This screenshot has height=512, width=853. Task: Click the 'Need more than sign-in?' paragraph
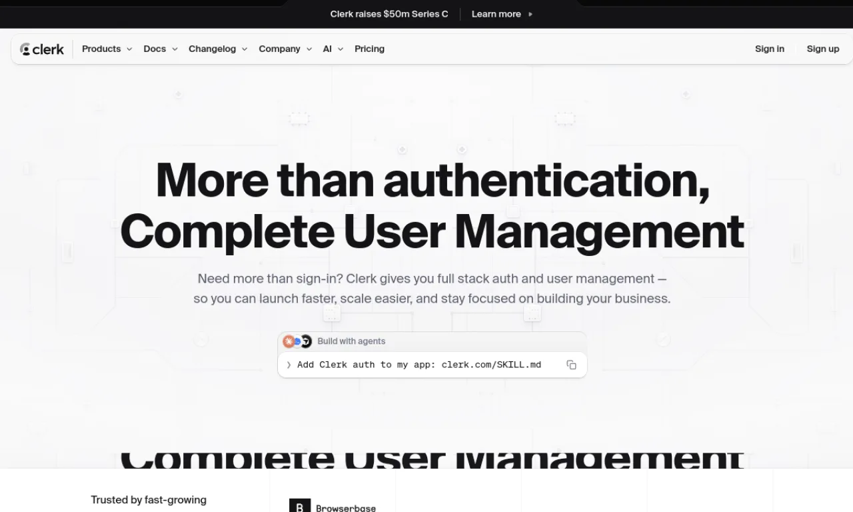[x=432, y=289]
